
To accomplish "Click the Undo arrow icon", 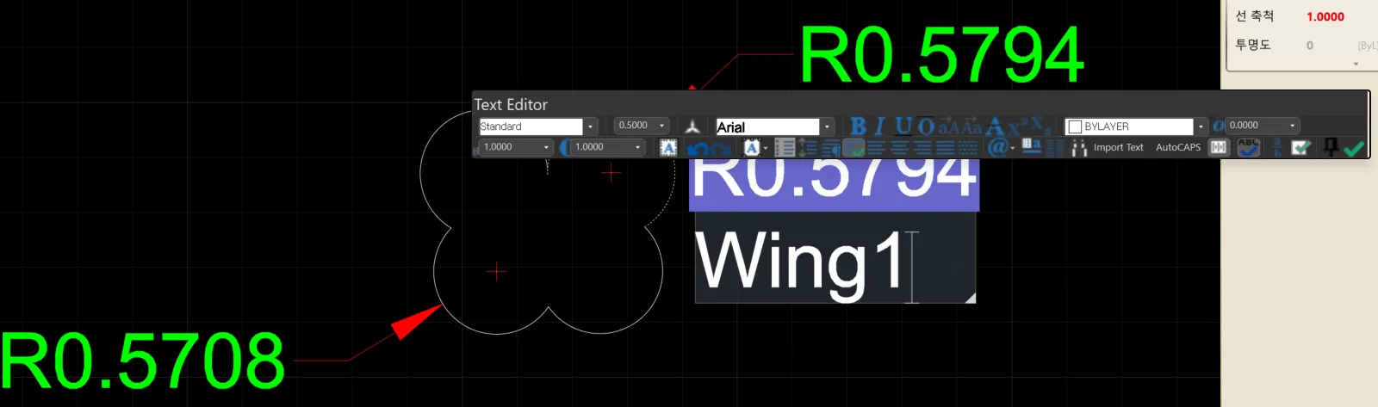I will pyautogui.click(x=698, y=149).
